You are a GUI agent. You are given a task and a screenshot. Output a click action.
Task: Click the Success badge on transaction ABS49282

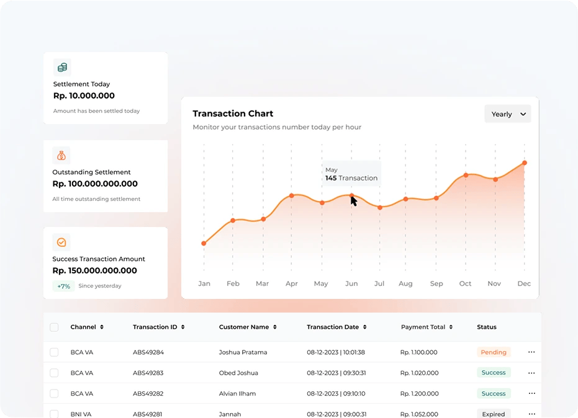(x=494, y=393)
